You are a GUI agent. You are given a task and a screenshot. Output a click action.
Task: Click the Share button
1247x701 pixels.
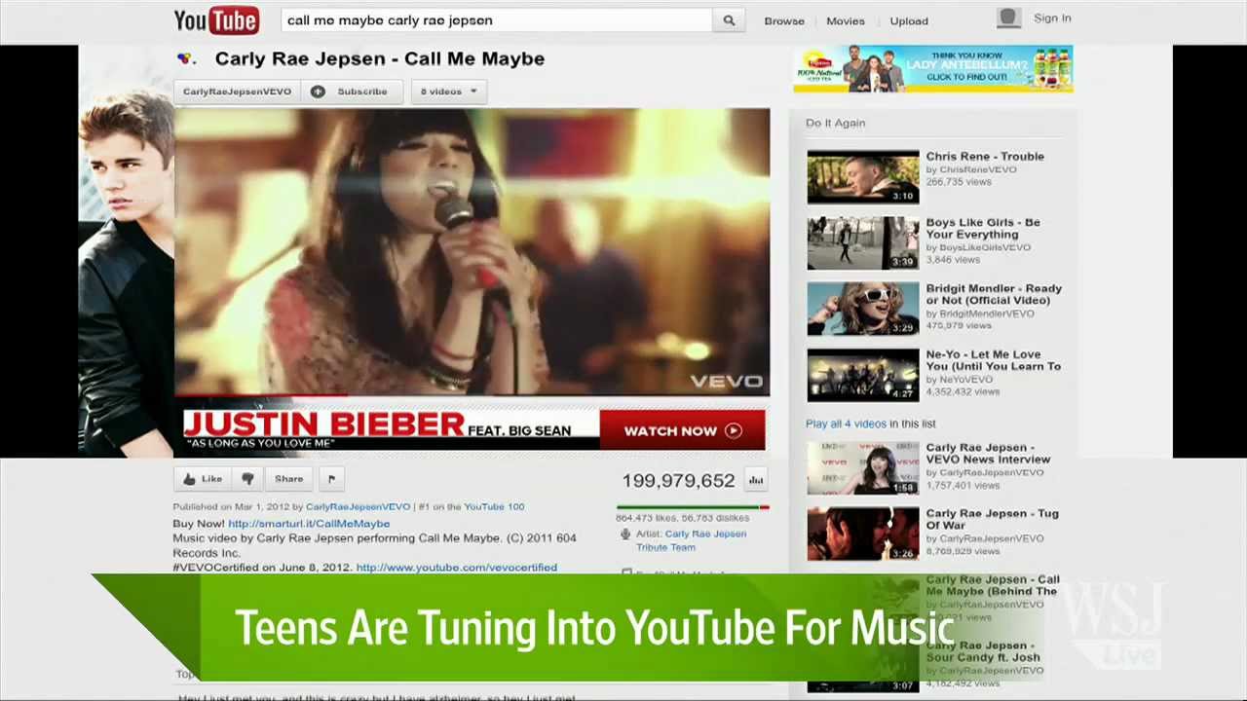click(288, 479)
